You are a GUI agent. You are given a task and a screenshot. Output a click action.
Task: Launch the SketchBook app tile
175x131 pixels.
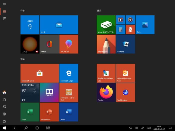(x=106, y=44)
